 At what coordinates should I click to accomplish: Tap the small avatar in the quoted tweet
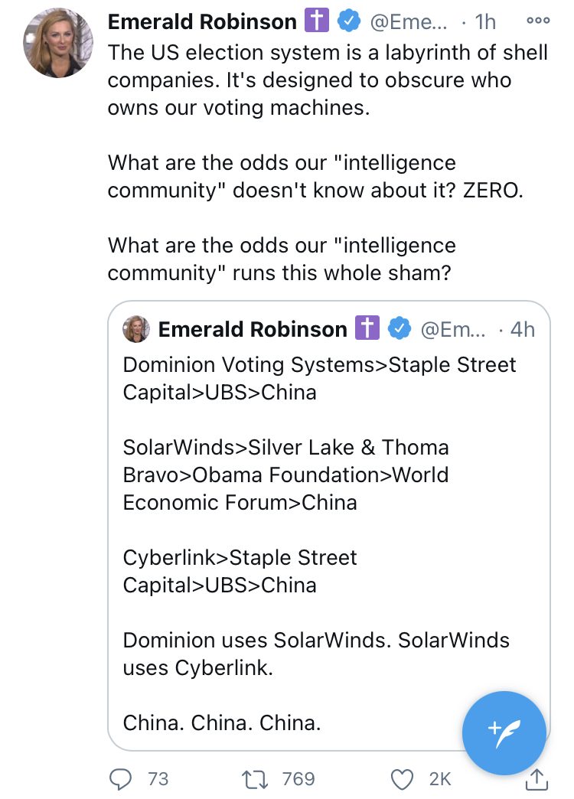point(136,329)
